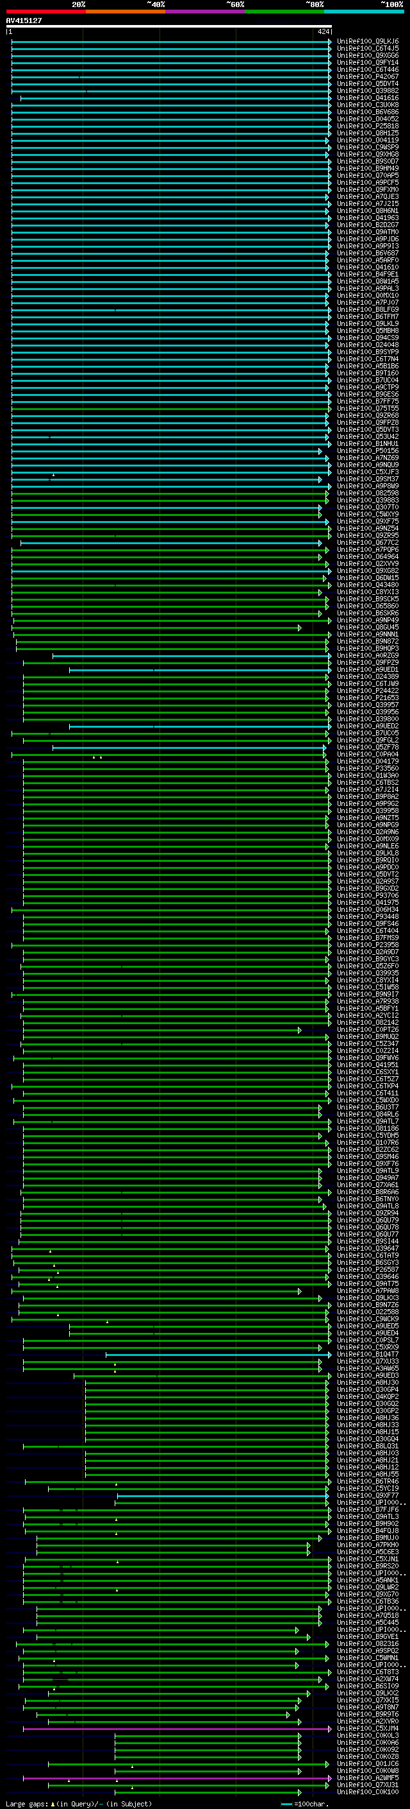
Task: Select the UniRef100_A8HJ30 label
Action: pos(368,1382)
